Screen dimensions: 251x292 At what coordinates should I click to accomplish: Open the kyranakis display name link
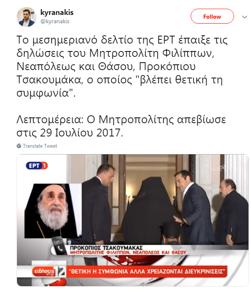57,12
